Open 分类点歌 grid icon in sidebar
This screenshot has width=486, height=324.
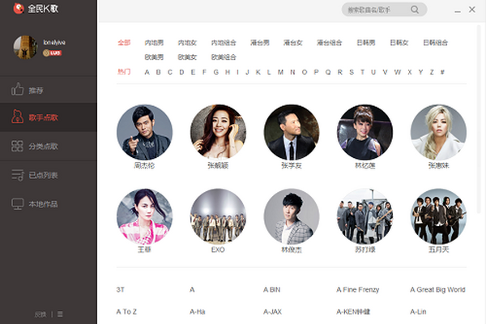[x=18, y=147]
